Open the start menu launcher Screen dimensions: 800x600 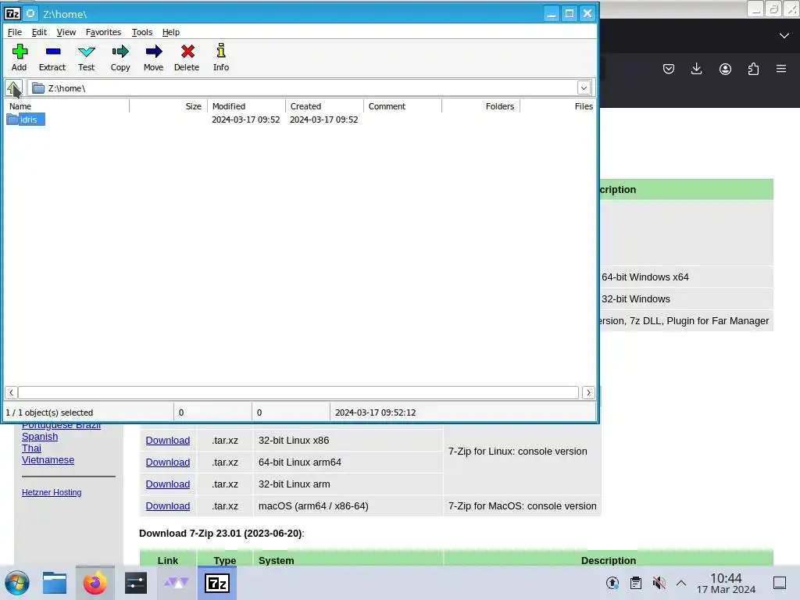17,583
